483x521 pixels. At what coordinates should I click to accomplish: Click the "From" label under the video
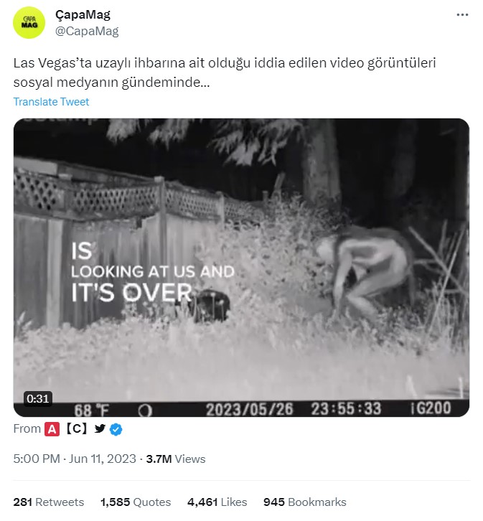[27, 429]
